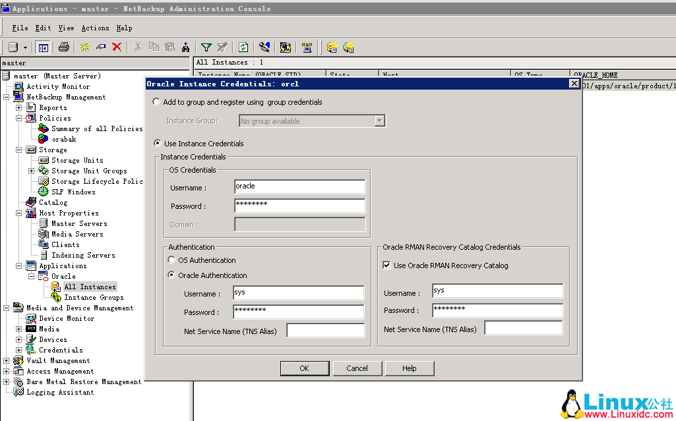Collapse the Storage tree node
Viewport: 676px width, 421px height.
coord(19,150)
